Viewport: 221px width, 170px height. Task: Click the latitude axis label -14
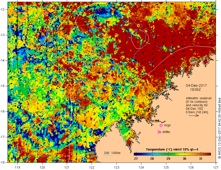pos(3,60)
